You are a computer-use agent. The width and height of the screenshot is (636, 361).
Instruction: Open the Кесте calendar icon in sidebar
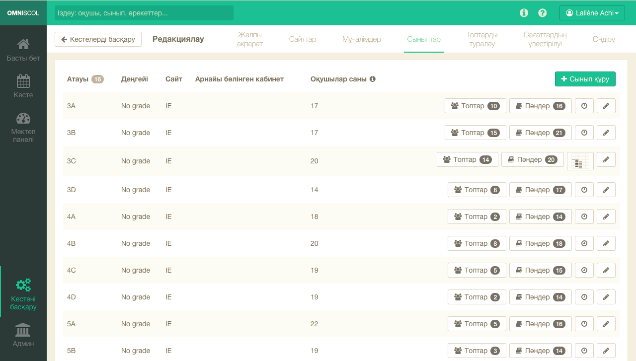tap(23, 81)
